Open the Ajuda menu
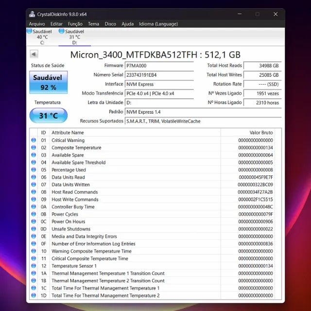The height and width of the screenshot is (311, 311). (x=127, y=24)
